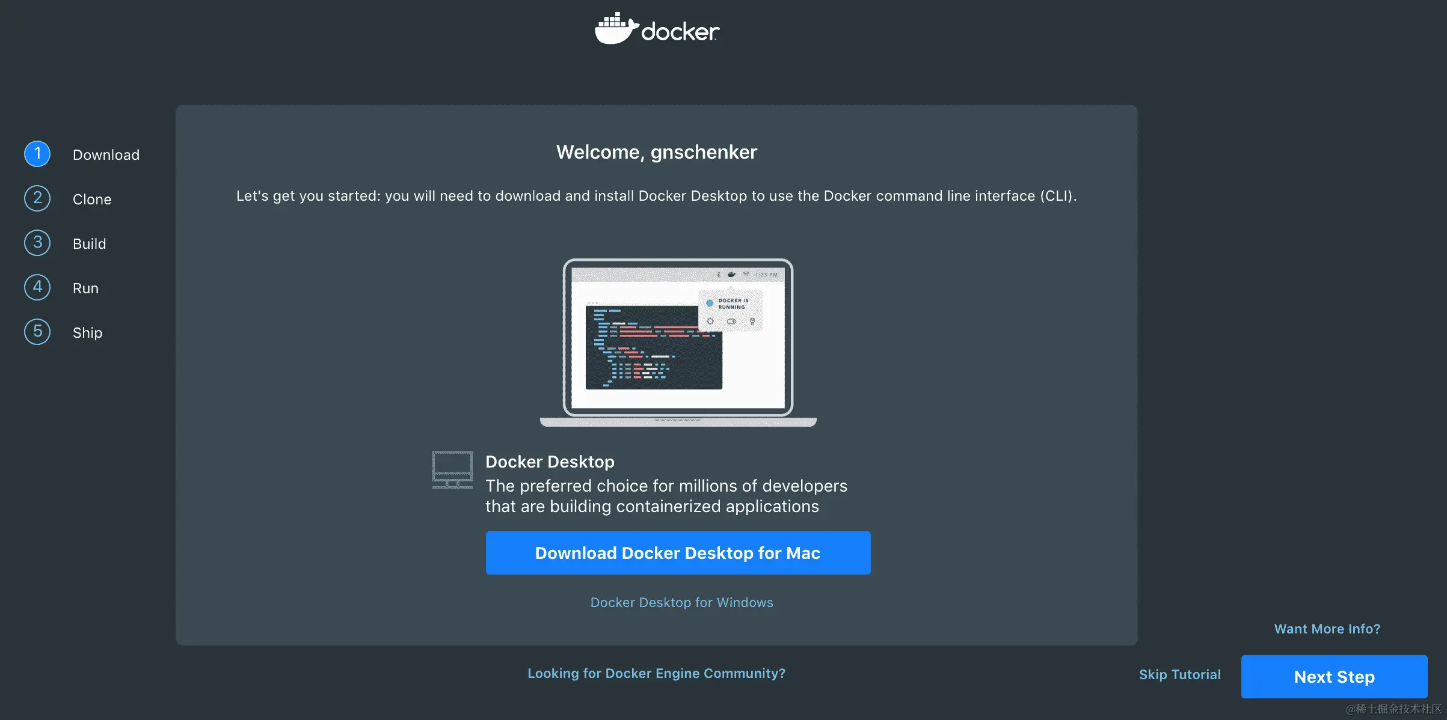Go to the Run step
1447x720 pixels.
pos(85,288)
